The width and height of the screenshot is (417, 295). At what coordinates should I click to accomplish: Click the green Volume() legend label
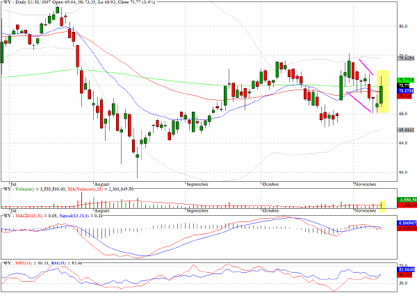pyautogui.click(x=25, y=189)
